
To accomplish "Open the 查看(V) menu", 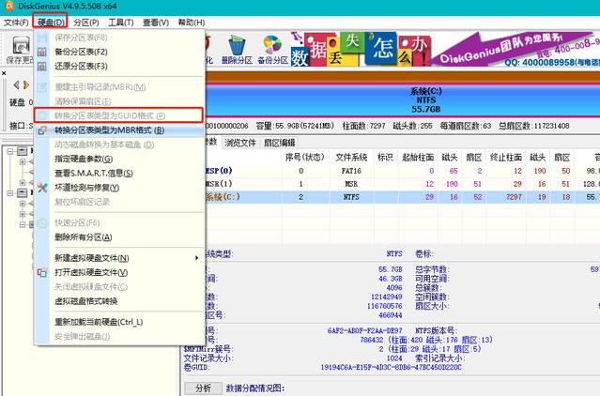I will click(156, 23).
